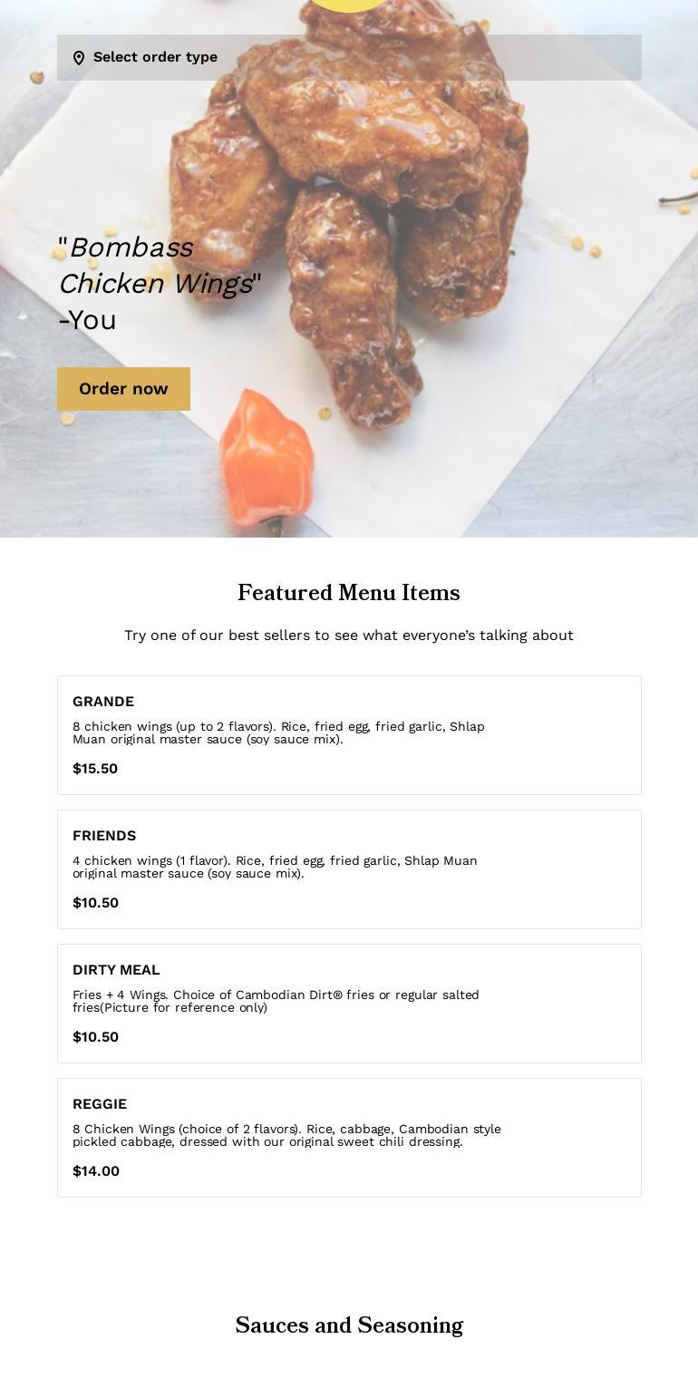
Task: Click the $15.50 price on GRANDE
Action: point(95,769)
